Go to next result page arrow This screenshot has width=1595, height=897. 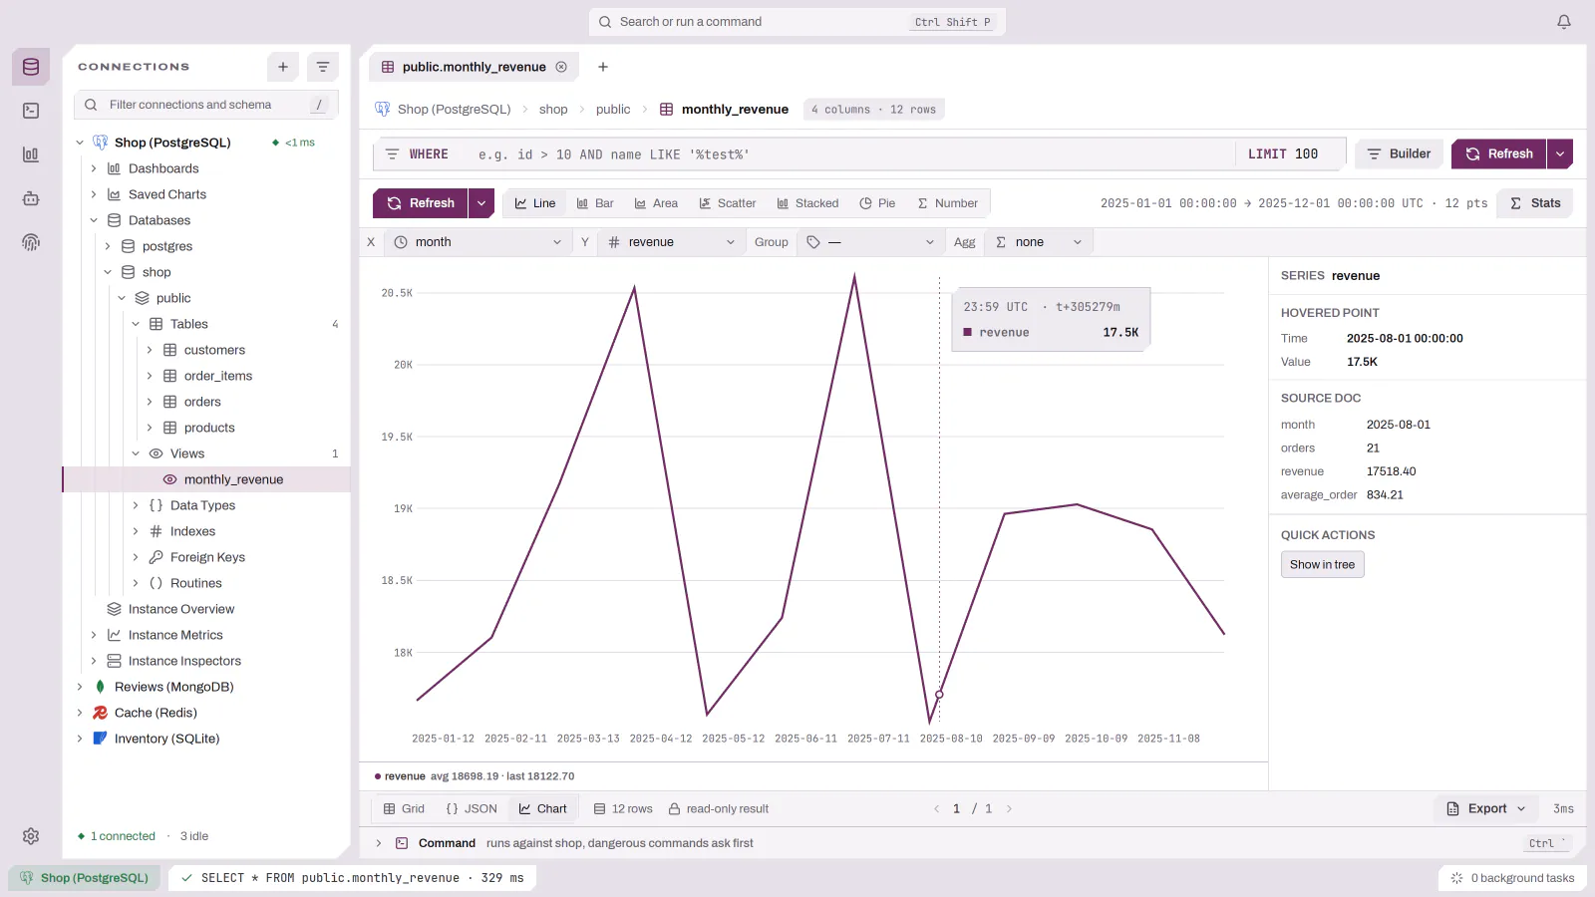coord(1009,809)
